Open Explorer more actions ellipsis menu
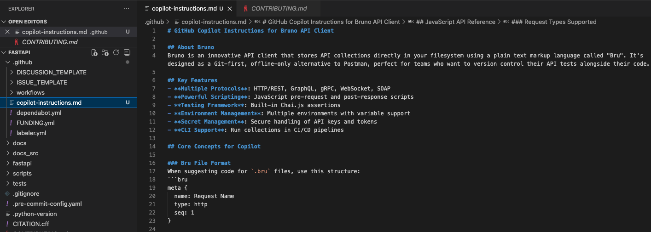Image resolution: width=651 pixels, height=232 pixels. (x=127, y=9)
